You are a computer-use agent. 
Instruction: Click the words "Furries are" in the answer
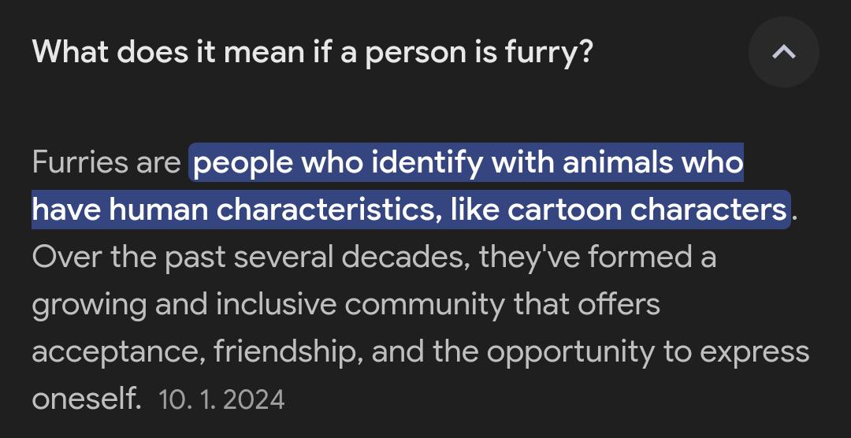(x=106, y=163)
